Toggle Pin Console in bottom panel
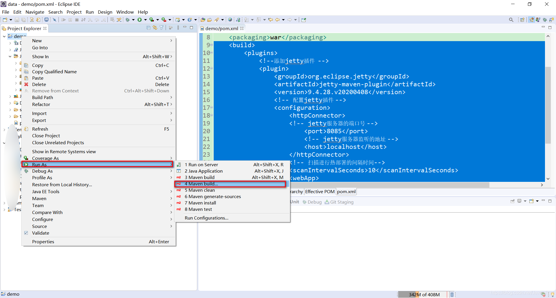The height and width of the screenshot is (298, 556). point(513,201)
